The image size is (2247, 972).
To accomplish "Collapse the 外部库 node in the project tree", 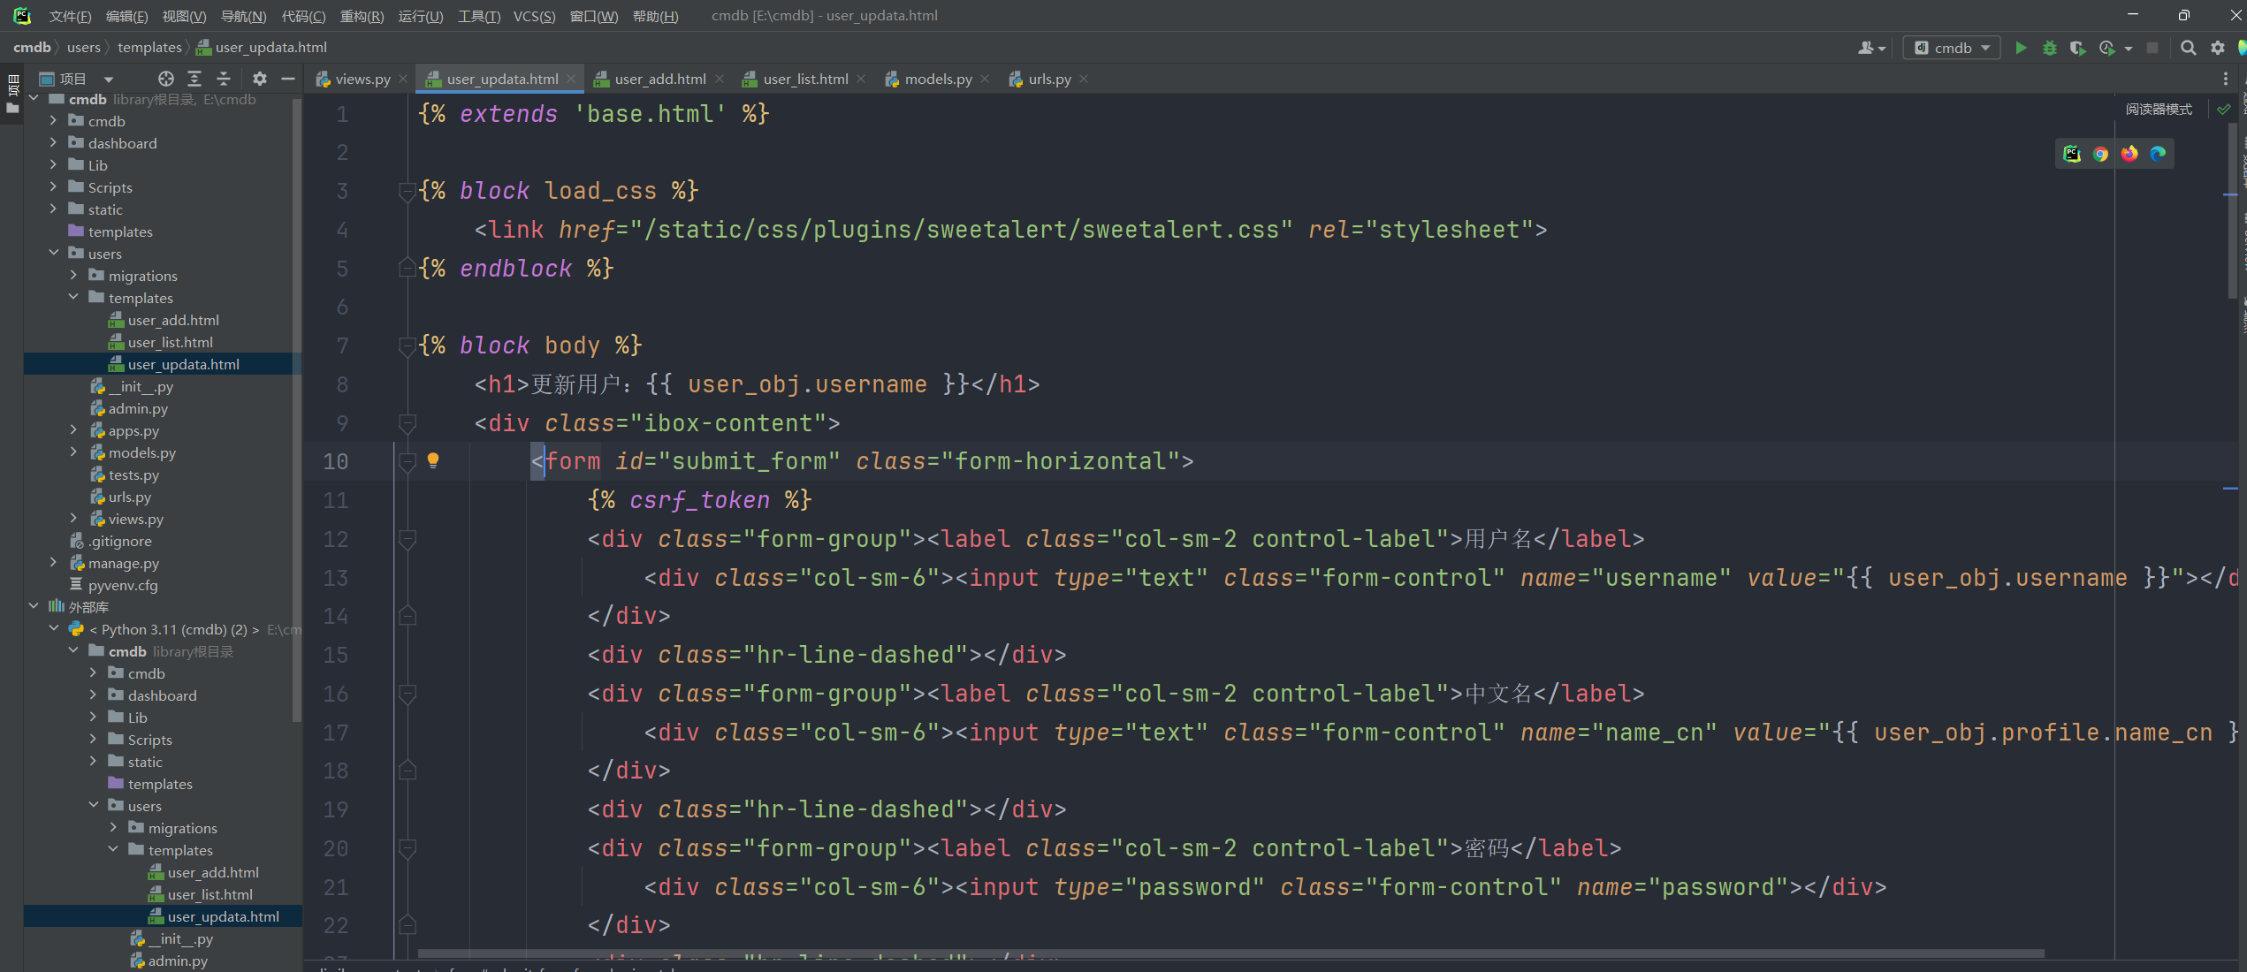I will (x=34, y=607).
